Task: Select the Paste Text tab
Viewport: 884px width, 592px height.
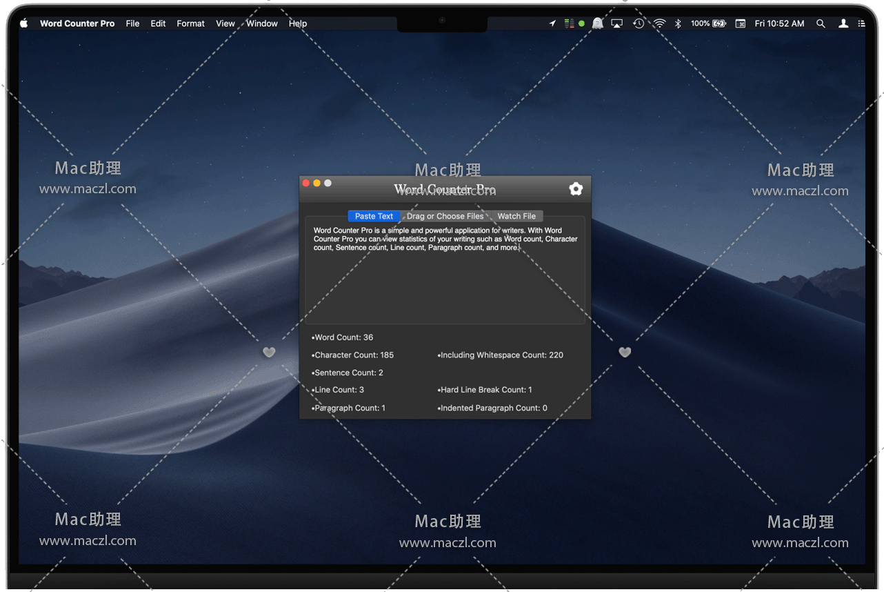Action: [374, 216]
